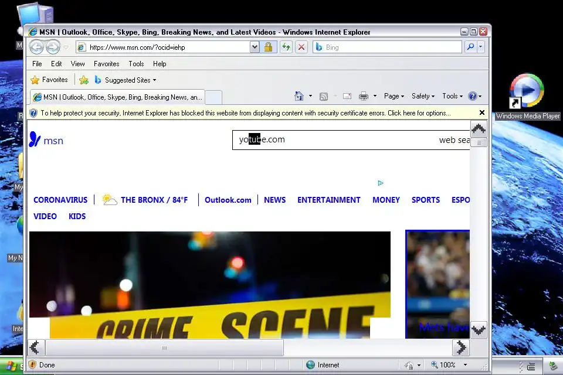Click the Bing search box

tap(387, 47)
